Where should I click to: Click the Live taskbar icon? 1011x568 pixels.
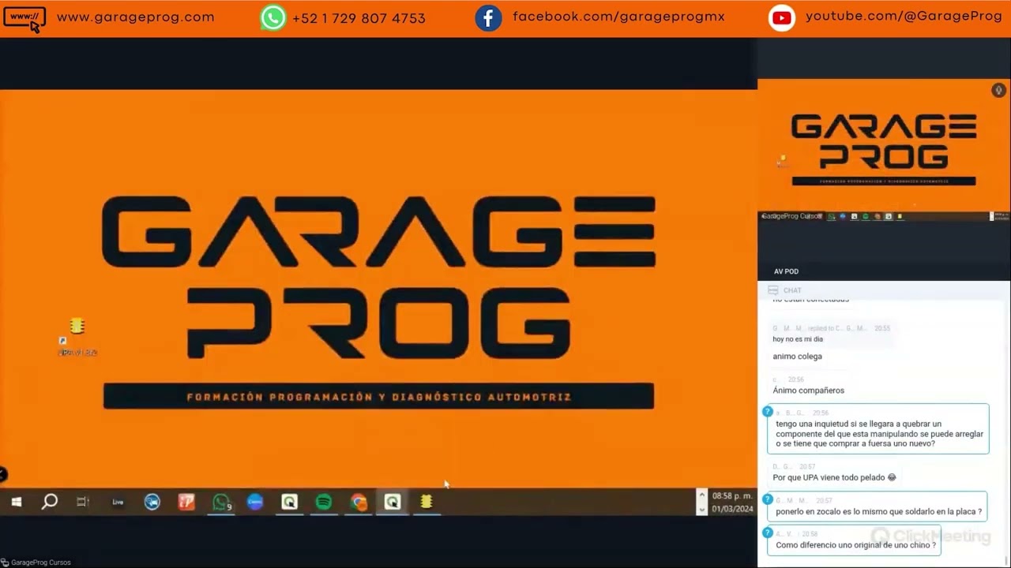tap(118, 502)
